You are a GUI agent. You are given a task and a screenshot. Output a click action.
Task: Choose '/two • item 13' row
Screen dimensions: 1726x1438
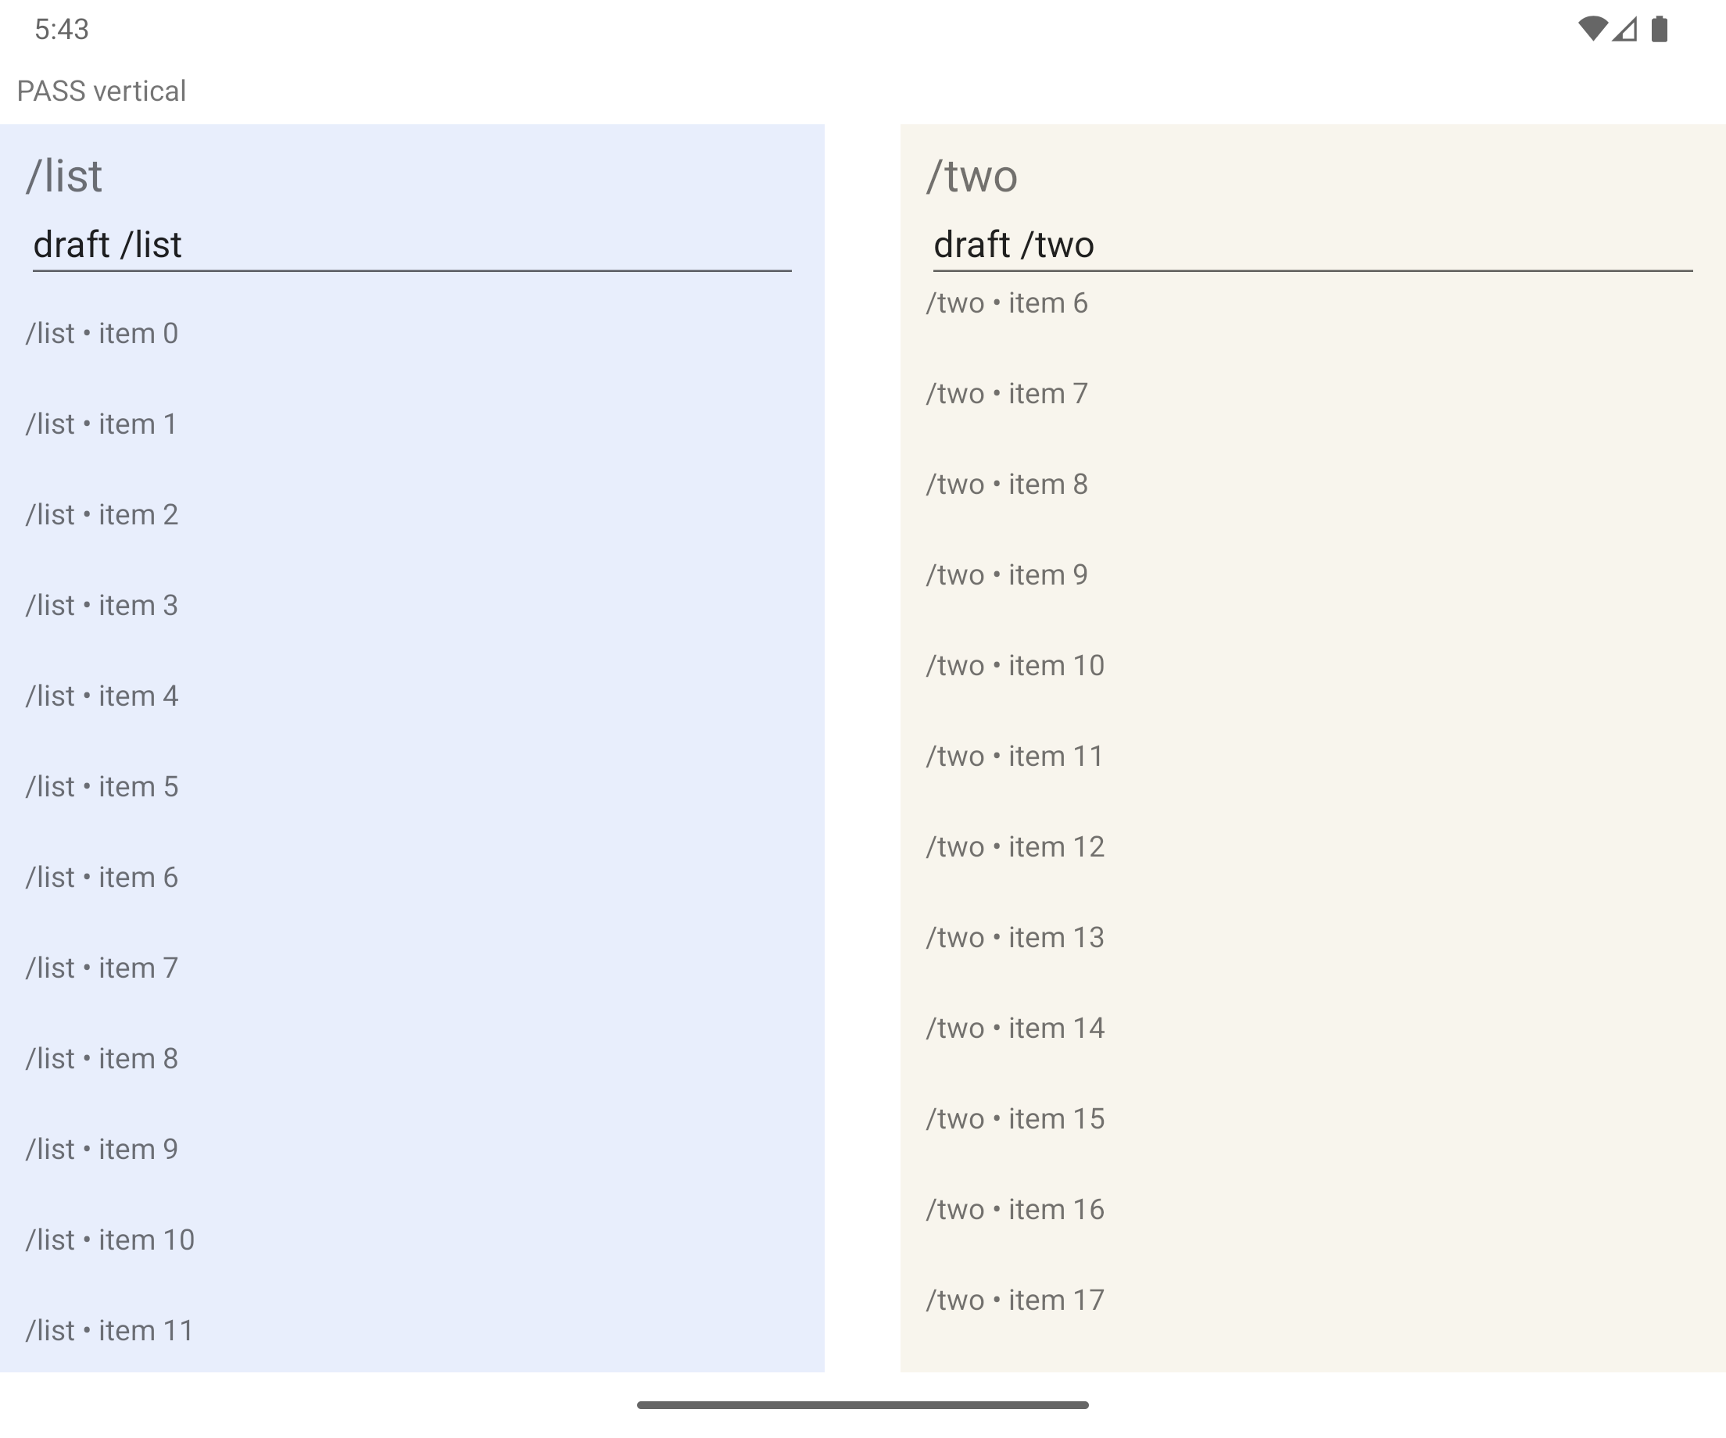[1312, 938]
